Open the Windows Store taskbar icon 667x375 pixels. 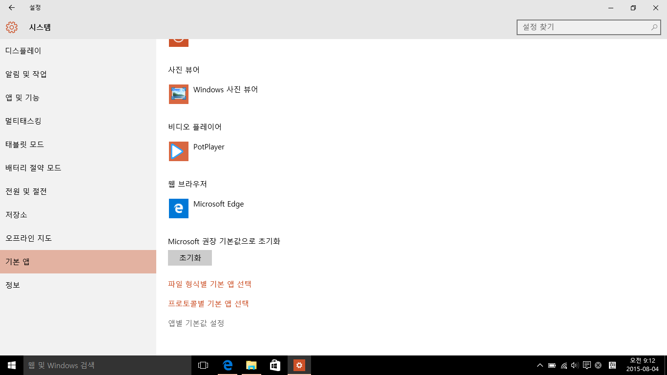pyautogui.click(x=275, y=365)
